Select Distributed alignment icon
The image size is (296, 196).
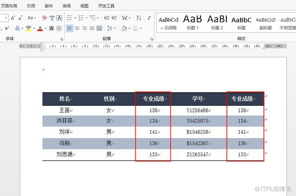click(99, 28)
